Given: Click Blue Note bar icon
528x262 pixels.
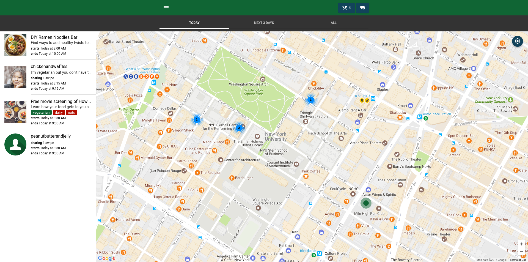Looking at the screenshot, I should tap(167, 90).
